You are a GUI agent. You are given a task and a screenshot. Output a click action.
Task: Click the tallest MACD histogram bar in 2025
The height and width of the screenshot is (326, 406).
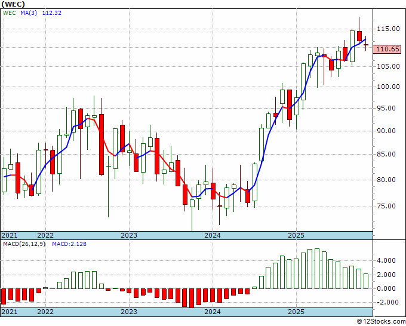point(317,269)
